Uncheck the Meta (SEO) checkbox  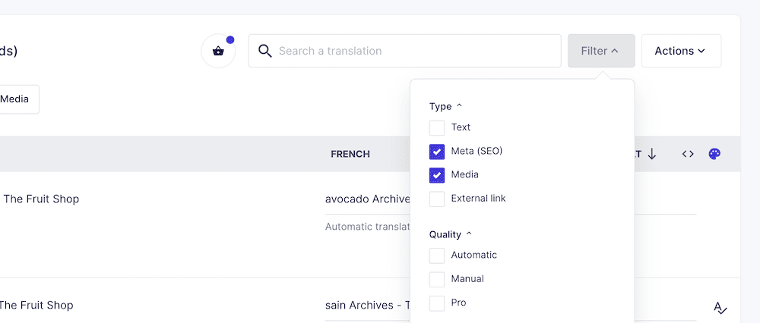coord(437,152)
